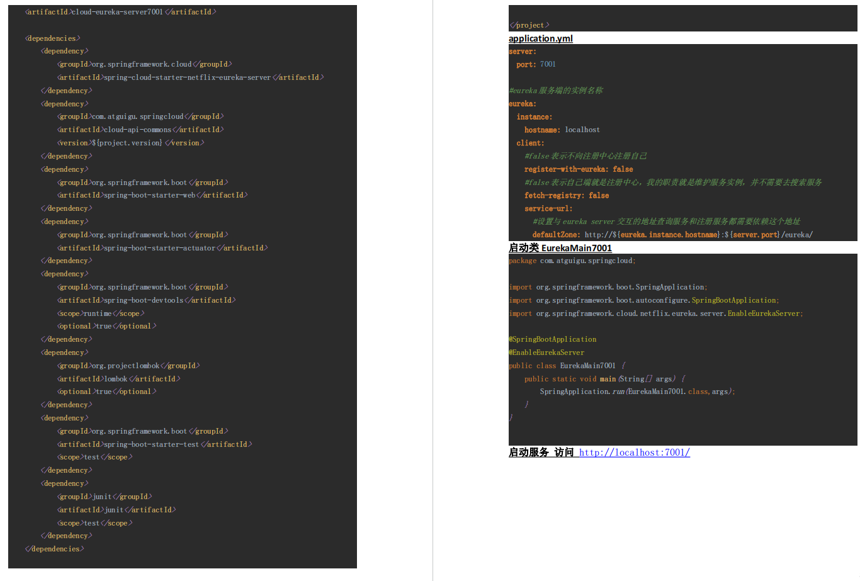Click the closing project tag
Image resolution: width=860 pixels, height=581 pixels.
[x=529, y=25]
